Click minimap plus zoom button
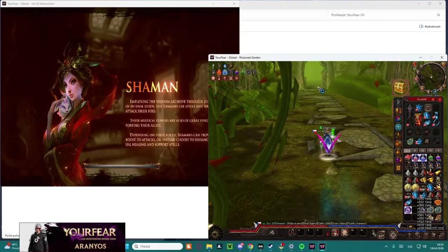 click(x=441, y=90)
